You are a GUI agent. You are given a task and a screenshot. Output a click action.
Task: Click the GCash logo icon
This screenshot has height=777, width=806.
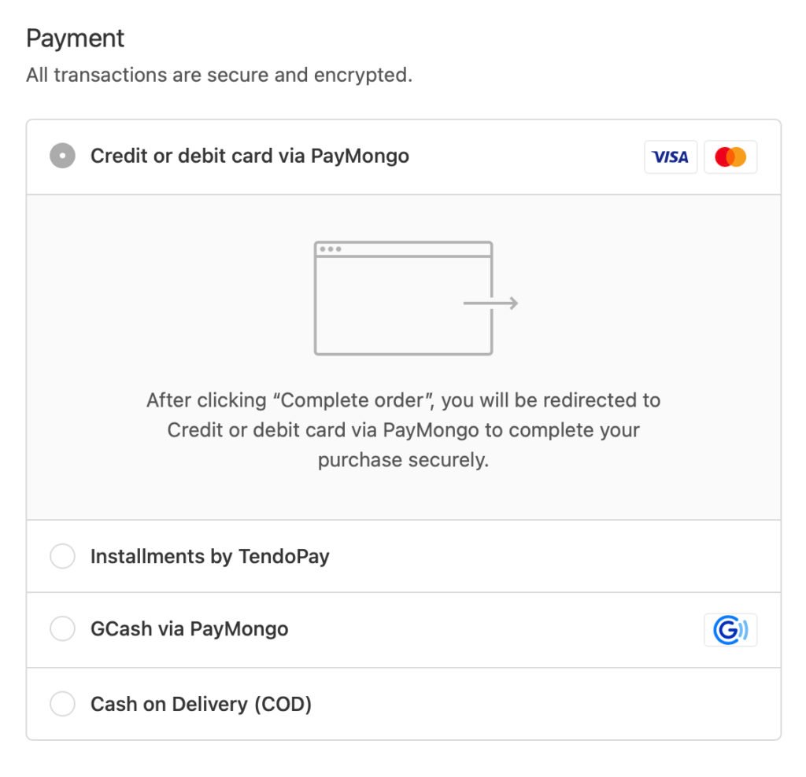coord(730,630)
